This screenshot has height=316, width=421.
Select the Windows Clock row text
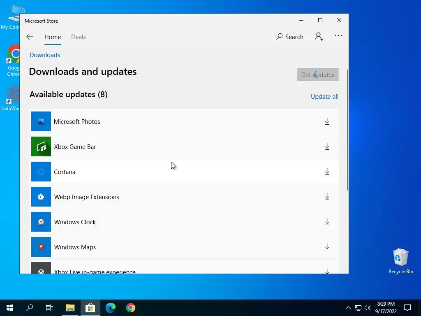[x=75, y=222]
